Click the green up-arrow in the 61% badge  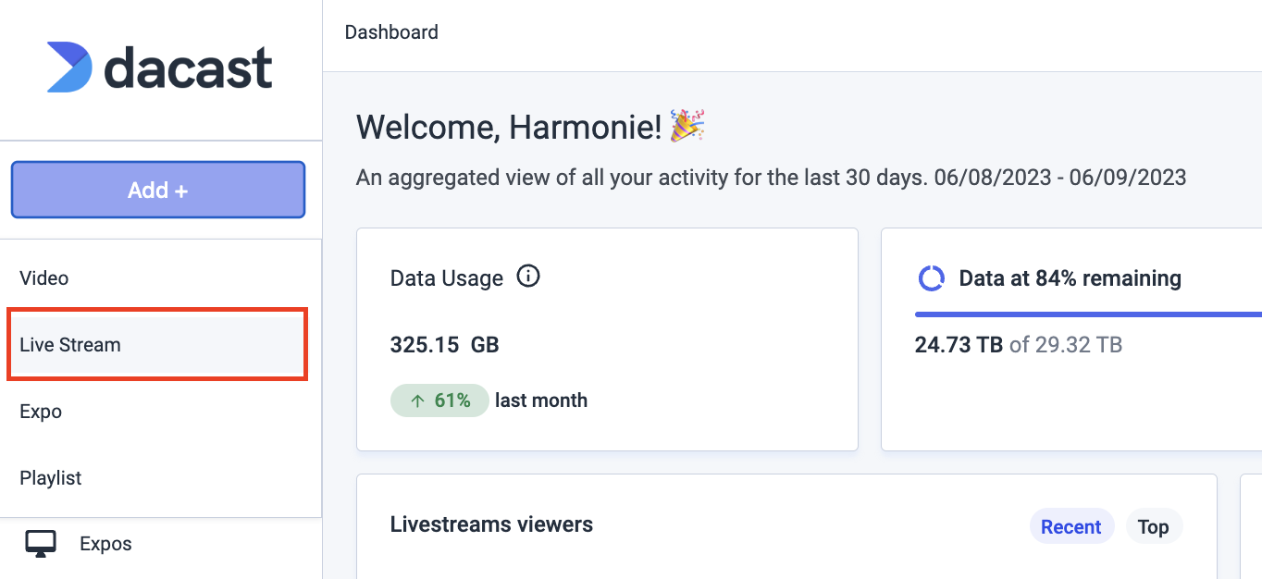417,400
